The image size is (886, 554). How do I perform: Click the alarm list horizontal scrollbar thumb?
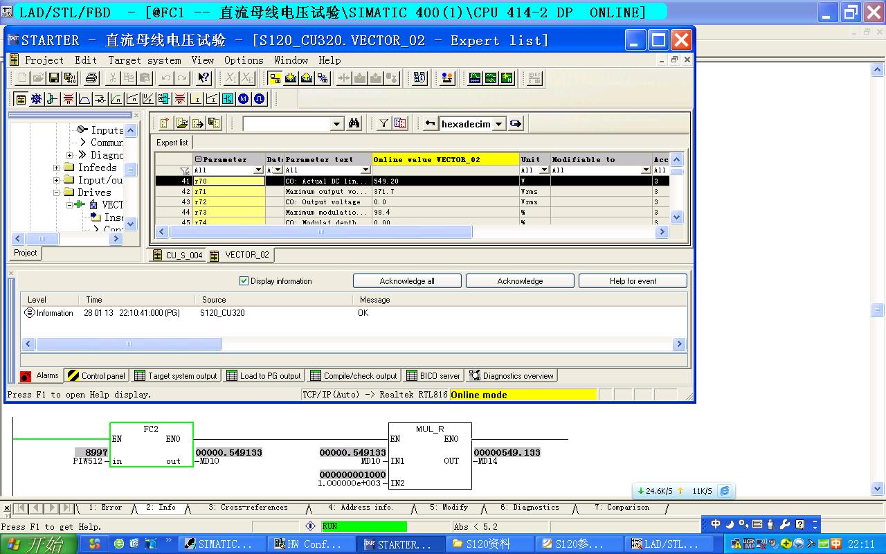(x=129, y=344)
